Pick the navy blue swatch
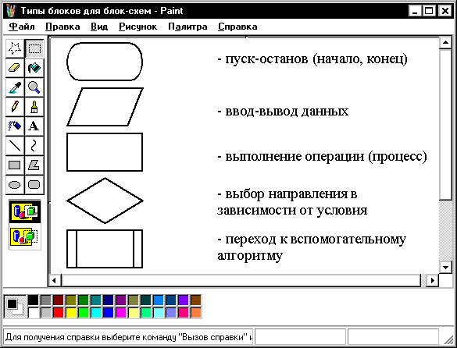The image size is (457, 348). pos(109,300)
